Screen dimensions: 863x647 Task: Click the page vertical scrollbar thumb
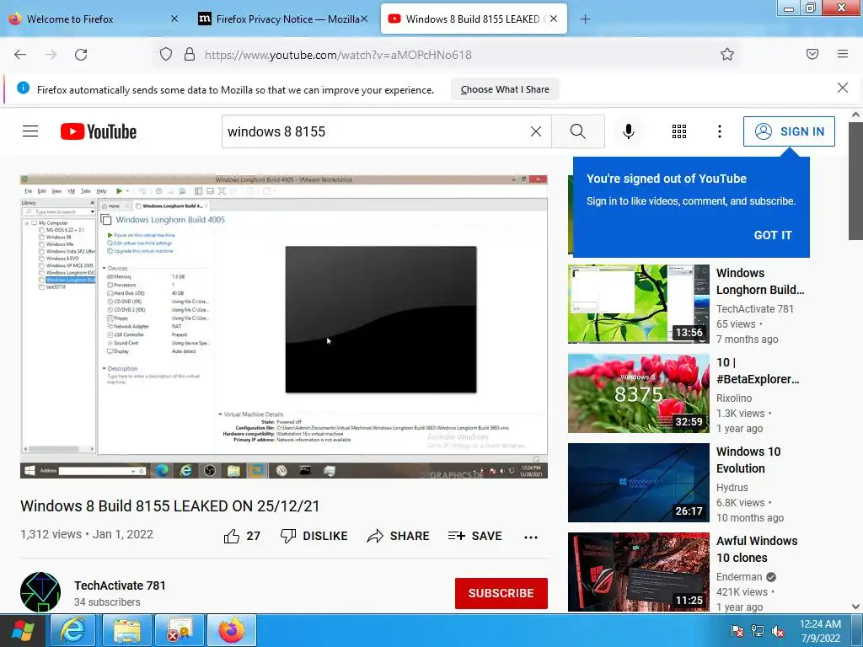855,180
